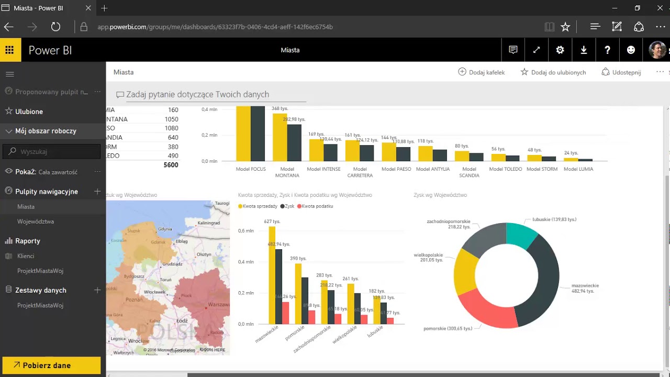This screenshot has width=670, height=377.
Task: Click the browser back arrow
Action: (x=9, y=27)
